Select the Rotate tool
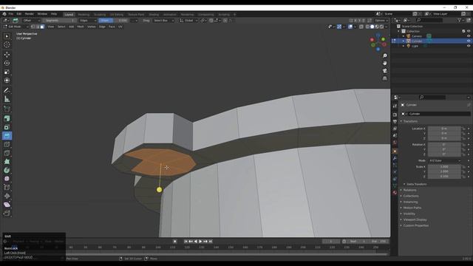This screenshot has height=266, width=473. click(x=7, y=63)
